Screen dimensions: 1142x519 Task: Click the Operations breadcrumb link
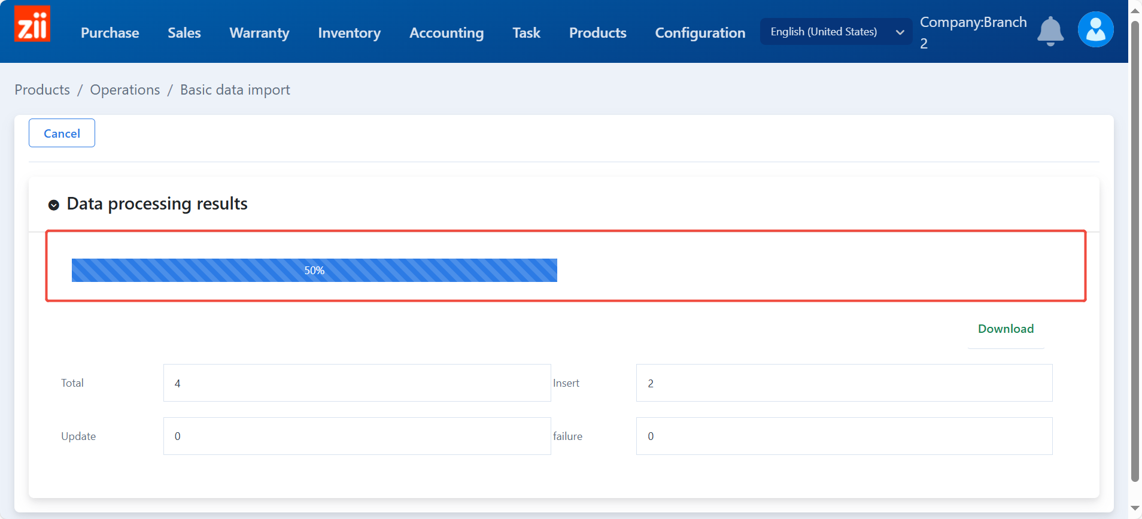124,90
